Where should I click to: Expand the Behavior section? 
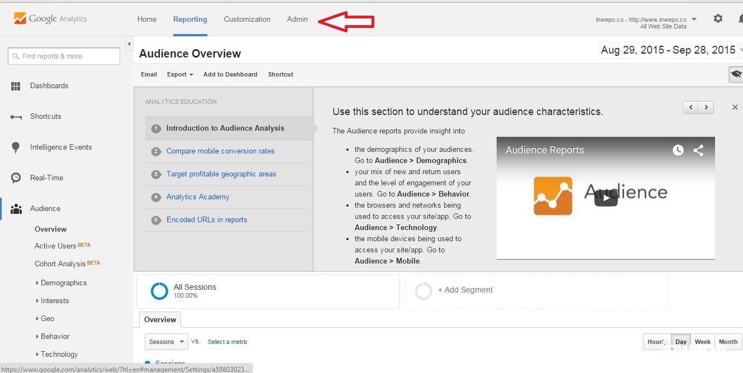tap(53, 337)
